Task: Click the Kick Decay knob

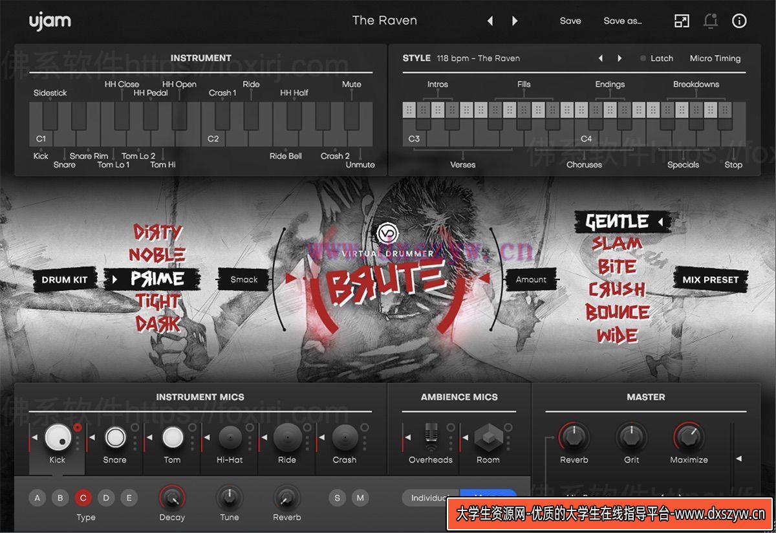Action: (171, 497)
